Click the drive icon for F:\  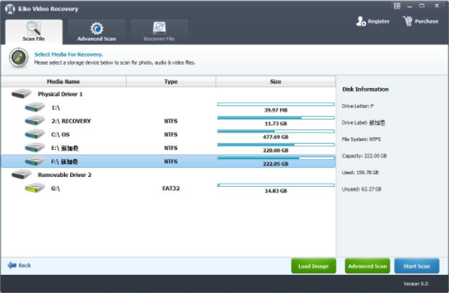point(35,161)
